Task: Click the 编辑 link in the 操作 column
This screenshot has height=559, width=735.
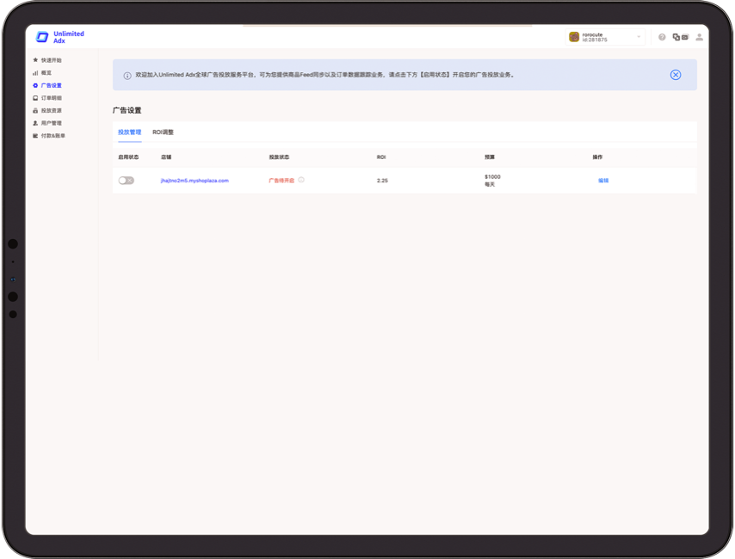Action: (x=603, y=181)
